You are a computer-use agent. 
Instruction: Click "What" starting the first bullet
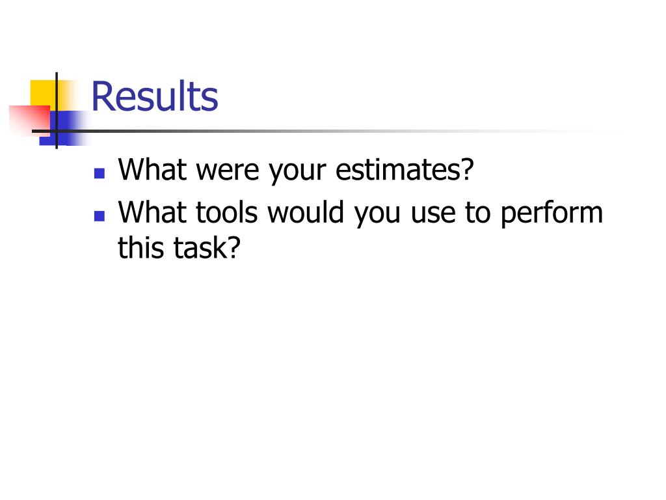pos(152,170)
